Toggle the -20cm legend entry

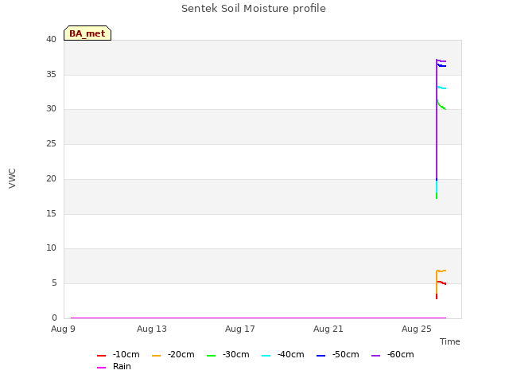coord(173,355)
